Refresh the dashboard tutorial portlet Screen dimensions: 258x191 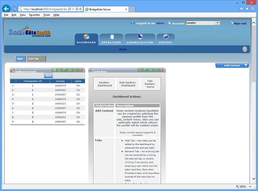click(x=55, y=70)
